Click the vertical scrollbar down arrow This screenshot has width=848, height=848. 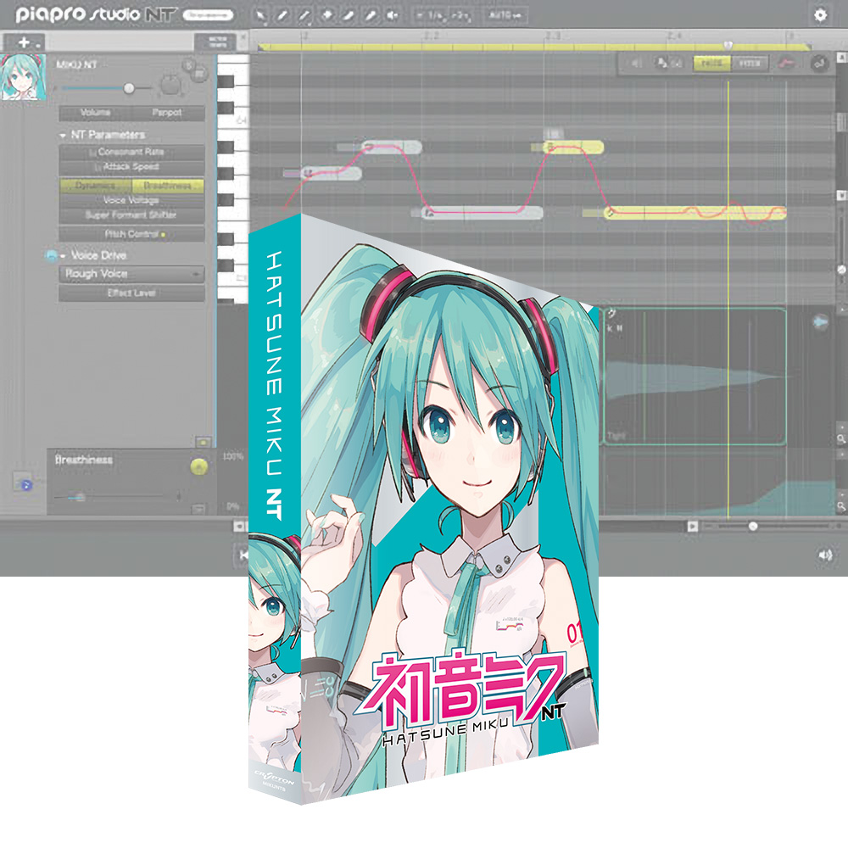[842, 195]
